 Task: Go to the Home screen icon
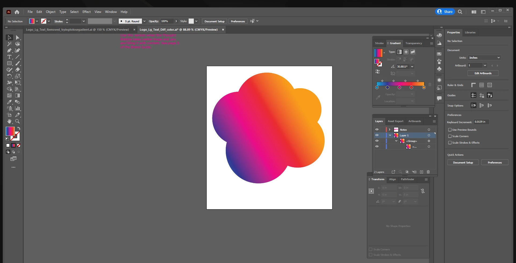[x=17, y=12]
